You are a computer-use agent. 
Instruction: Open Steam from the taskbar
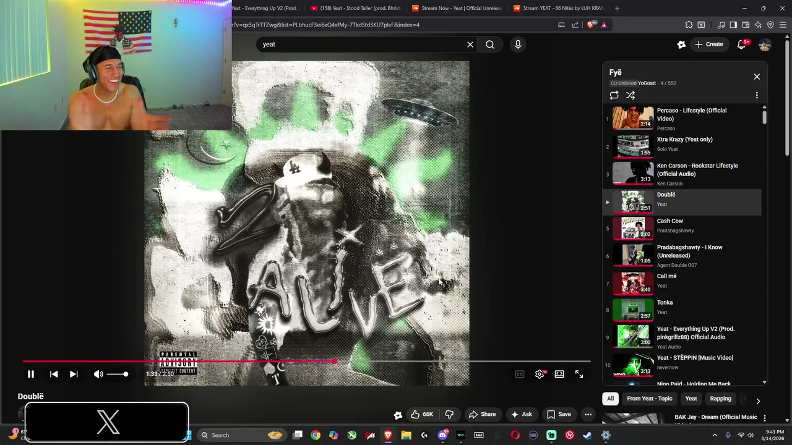tap(587, 435)
